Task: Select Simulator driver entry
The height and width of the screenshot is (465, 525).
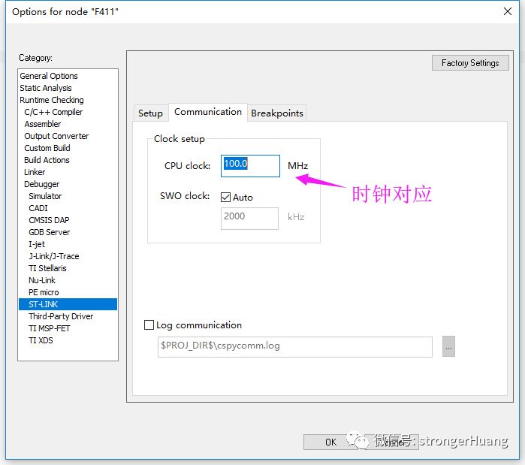Action: (45, 196)
